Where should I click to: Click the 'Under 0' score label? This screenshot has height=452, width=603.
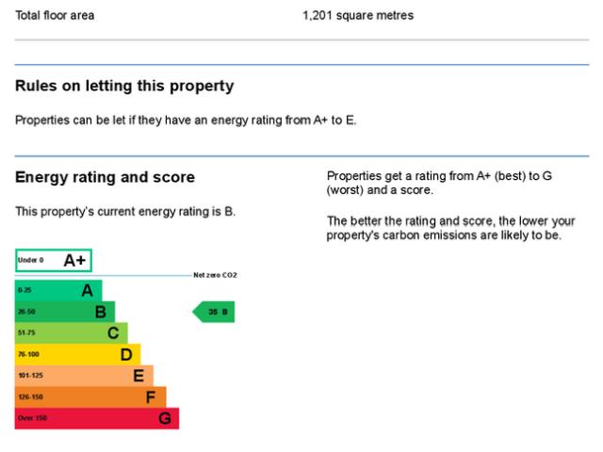30,260
